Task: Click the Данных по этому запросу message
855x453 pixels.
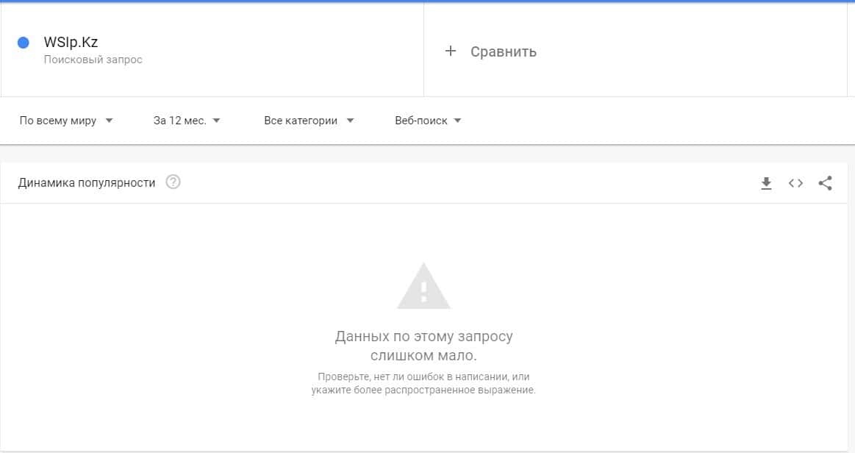Action: tap(423, 346)
